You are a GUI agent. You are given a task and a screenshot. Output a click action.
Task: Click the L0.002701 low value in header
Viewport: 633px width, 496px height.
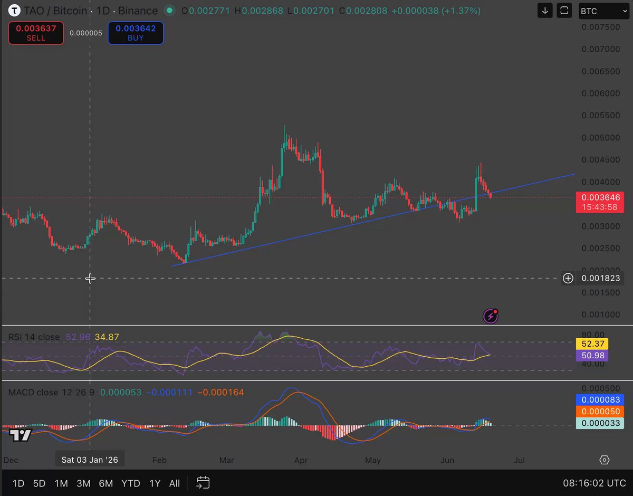coord(311,11)
